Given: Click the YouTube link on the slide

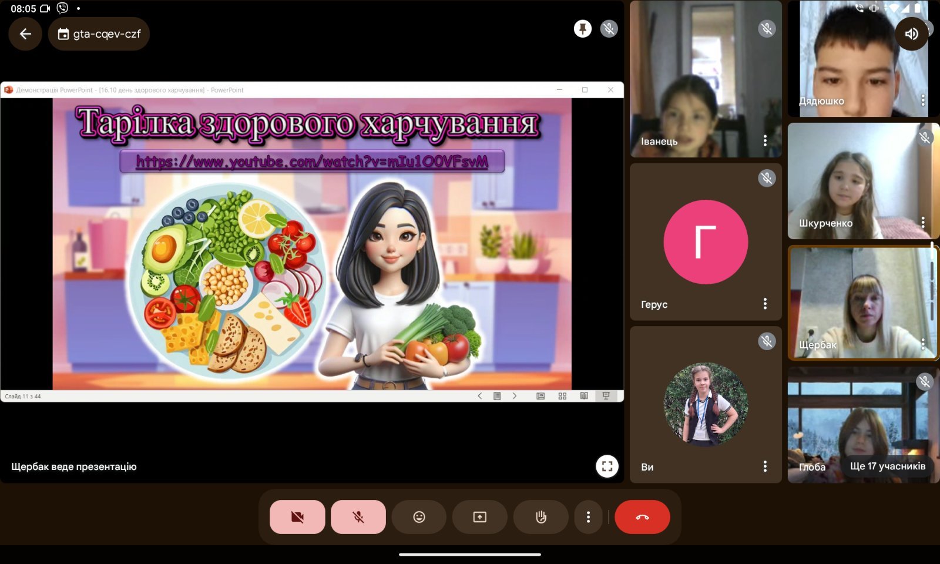Looking at the screenshot, I should click(312, 162).
